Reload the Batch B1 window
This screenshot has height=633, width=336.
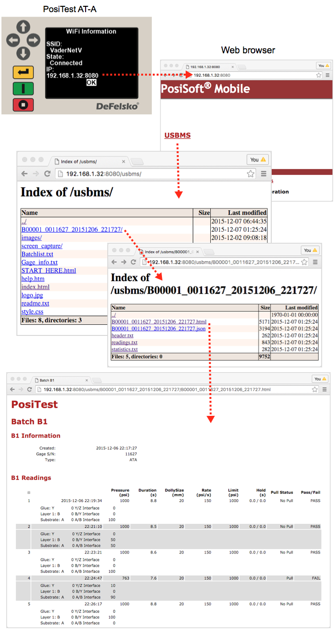click(x=29, y=389)
